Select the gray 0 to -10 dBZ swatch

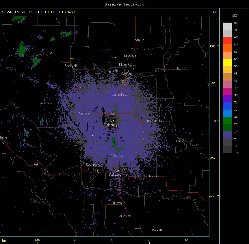click(227, 142)
